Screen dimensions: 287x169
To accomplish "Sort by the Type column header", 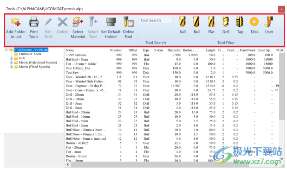I will pos(146,50).
